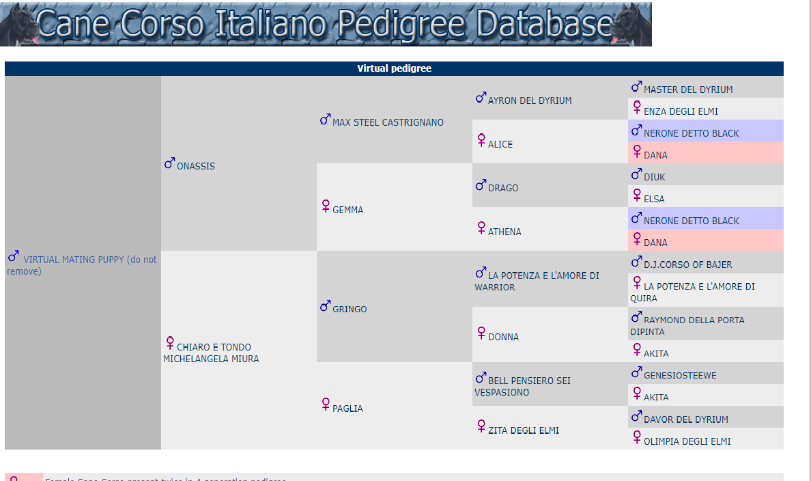Open ALICE dog entry

500,144
